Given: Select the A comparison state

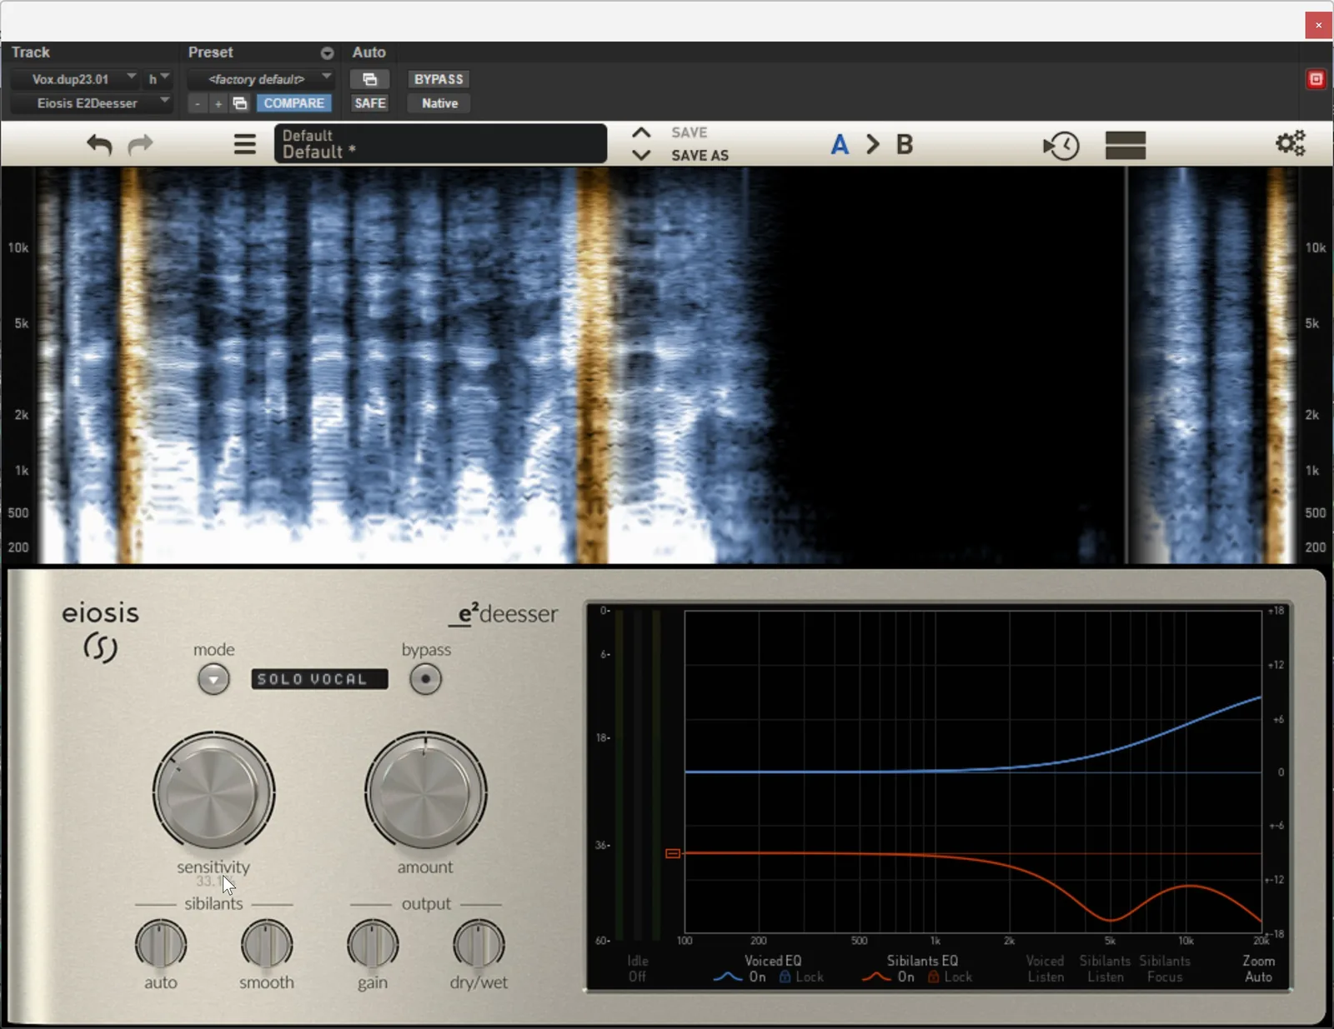Looking at the screenshot, I should [x=840, y=145].
